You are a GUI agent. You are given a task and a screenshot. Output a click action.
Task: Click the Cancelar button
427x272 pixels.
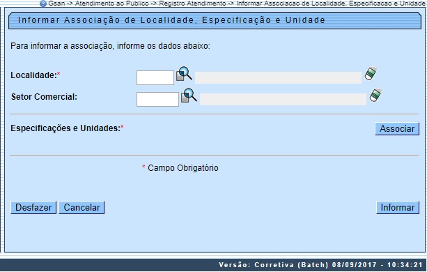pos(81,208)
